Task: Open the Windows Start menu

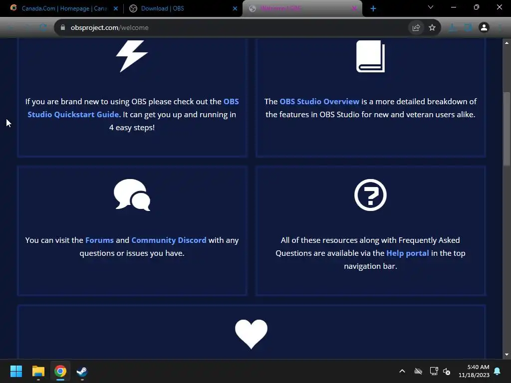Action: 16,371
